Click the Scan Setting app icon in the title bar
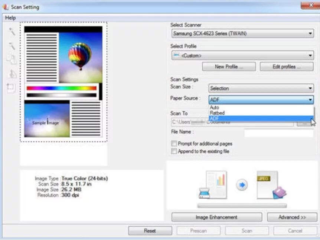 pyautogui.click(x=6, y=7)
